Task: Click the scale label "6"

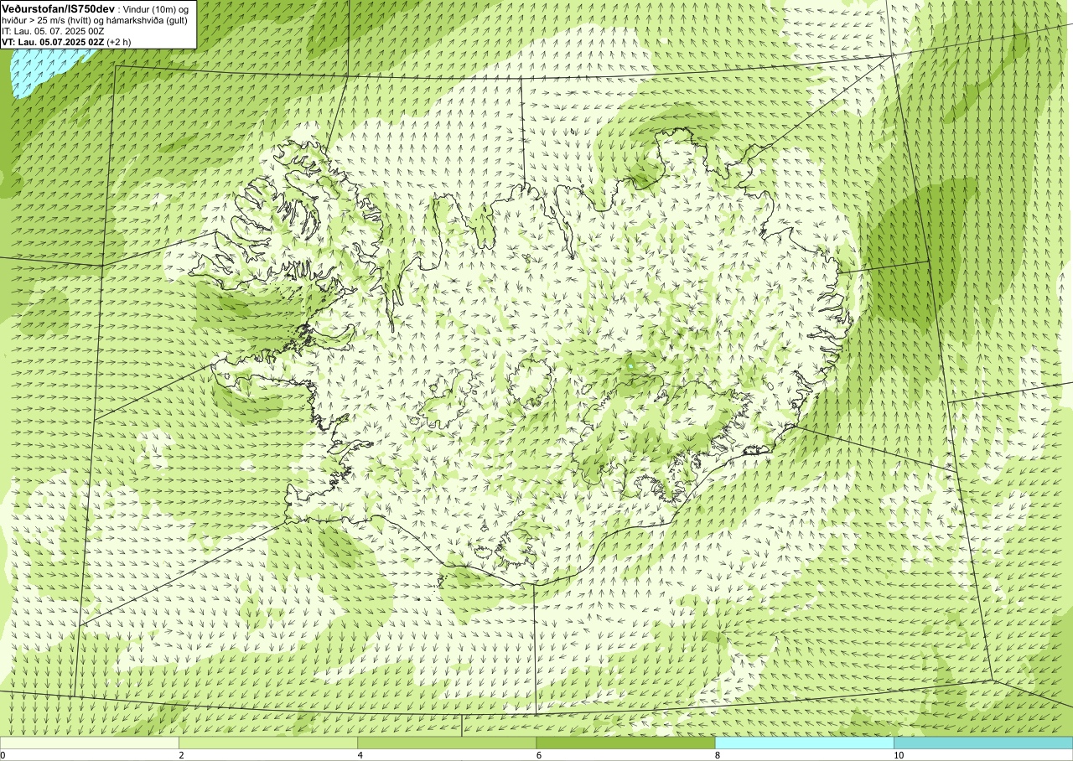Action: coord(539,755)
